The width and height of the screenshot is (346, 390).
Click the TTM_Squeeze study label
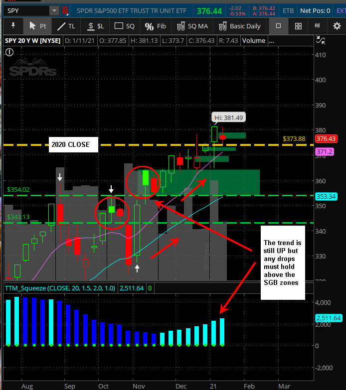[x=60, y=288]
